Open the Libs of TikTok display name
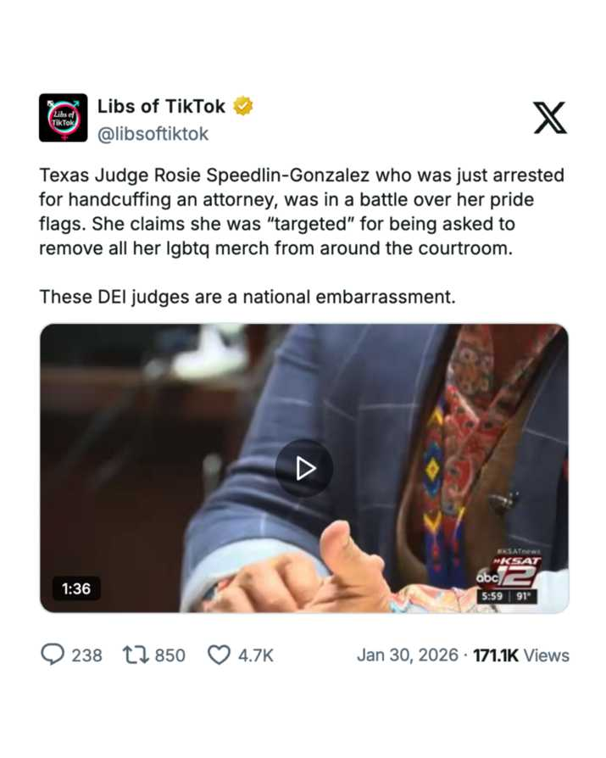Screen dimensions: 606x758 tap(161, 106)
